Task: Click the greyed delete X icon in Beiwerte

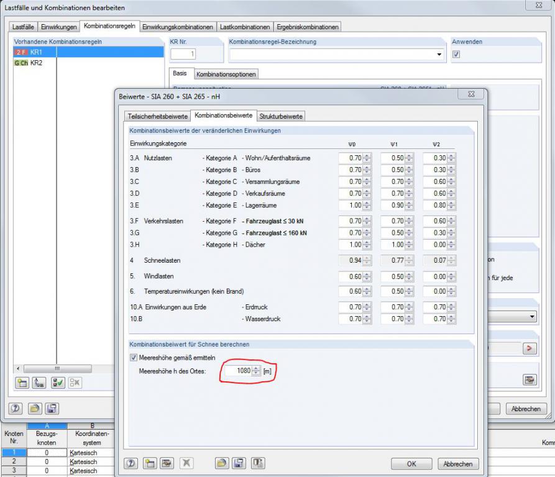Action: pyautogui.click(x=186, y=463)
